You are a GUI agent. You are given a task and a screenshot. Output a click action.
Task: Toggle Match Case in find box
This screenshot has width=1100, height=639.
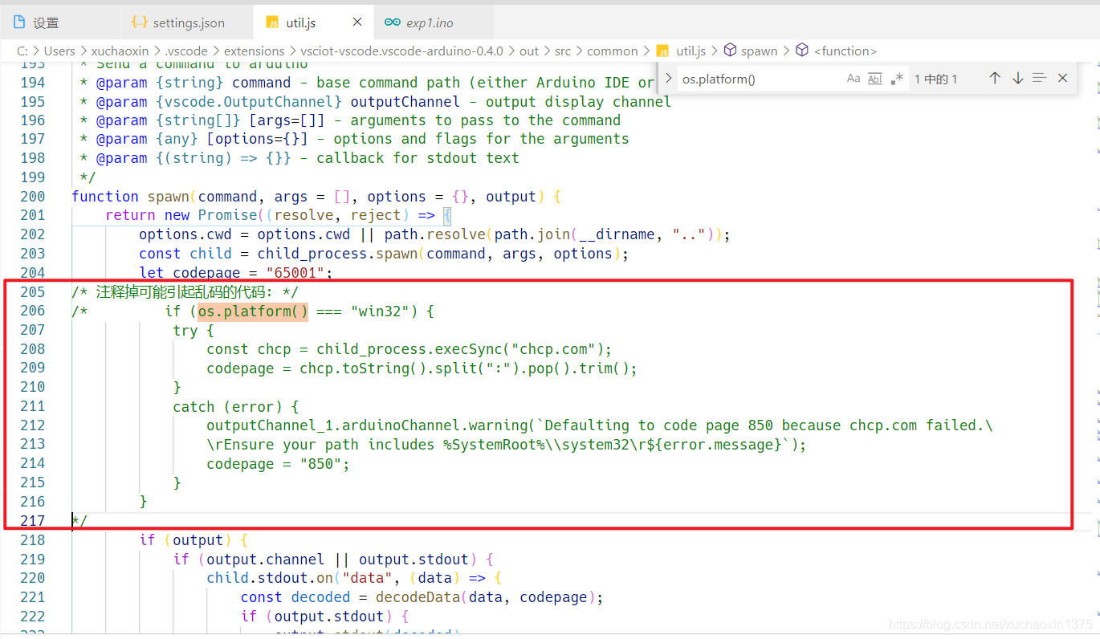pos(854,79)
